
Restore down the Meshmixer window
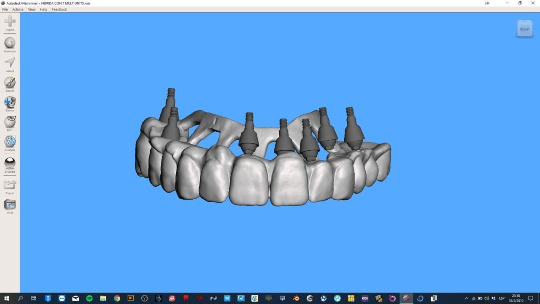(x=520, y=3)
